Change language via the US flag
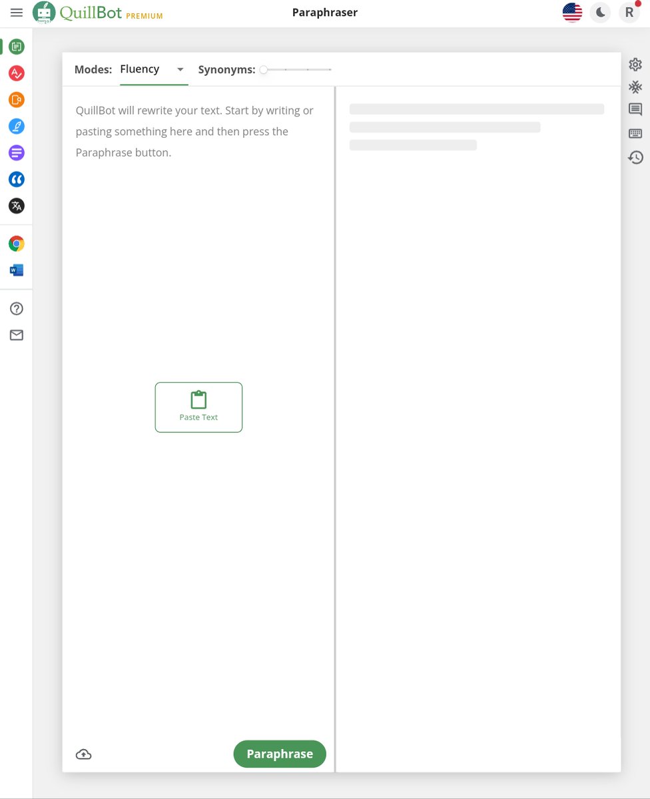Image resolution: width=650 pixels, height=799 pixels. pos(573,13)
